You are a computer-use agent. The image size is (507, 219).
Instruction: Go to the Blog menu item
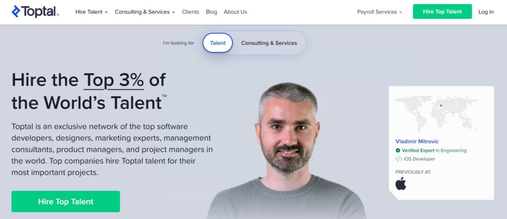[211, 12]
